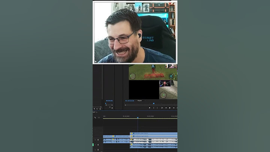Click the small webcam inset in Program monitor
The image size is (270, 152).
(165, 84)
